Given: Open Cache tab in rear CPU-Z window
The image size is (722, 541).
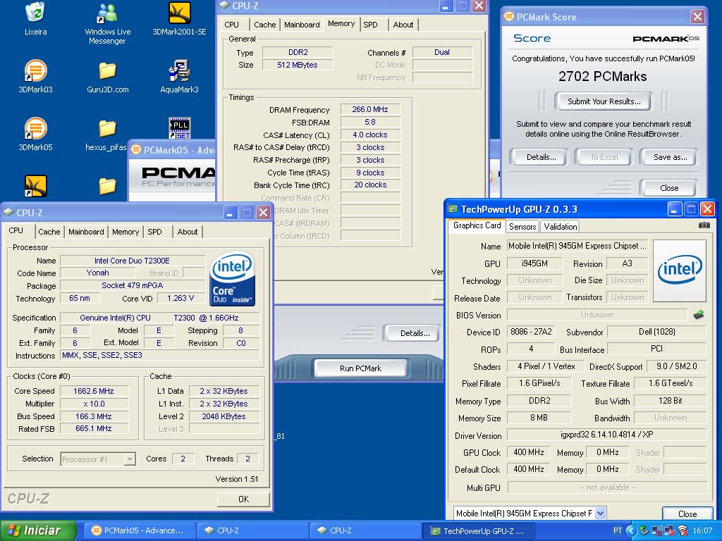Looking at the screenshot, I should tap(265, 25).
